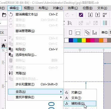Click the export up-arrow icon
Screen dimensions: 111x109
coord(98,15)
